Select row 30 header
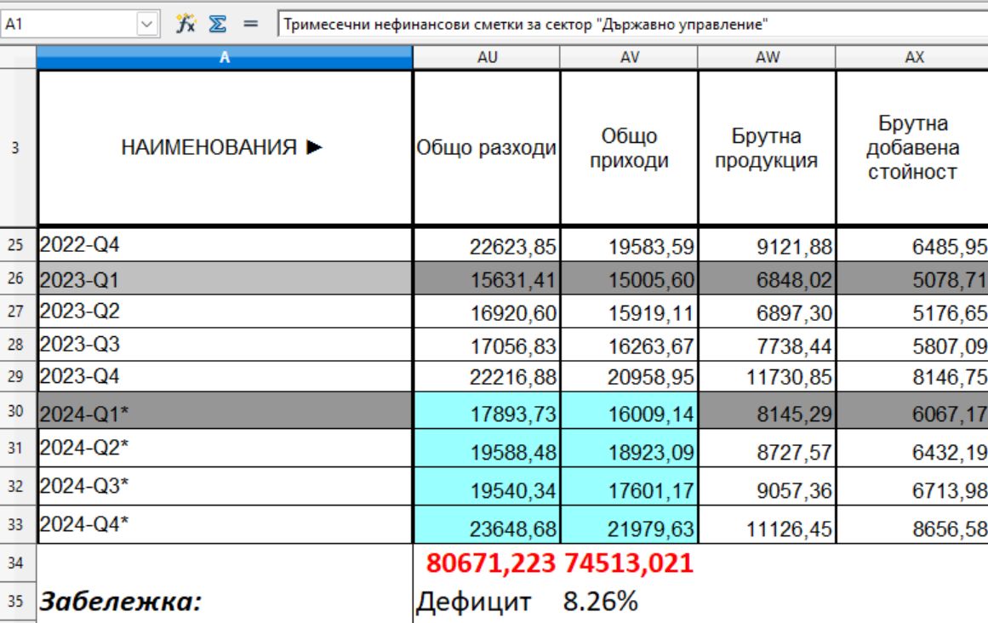Image resolution: width=988 pixels, height=623 pixels. [x=17, y=410]
